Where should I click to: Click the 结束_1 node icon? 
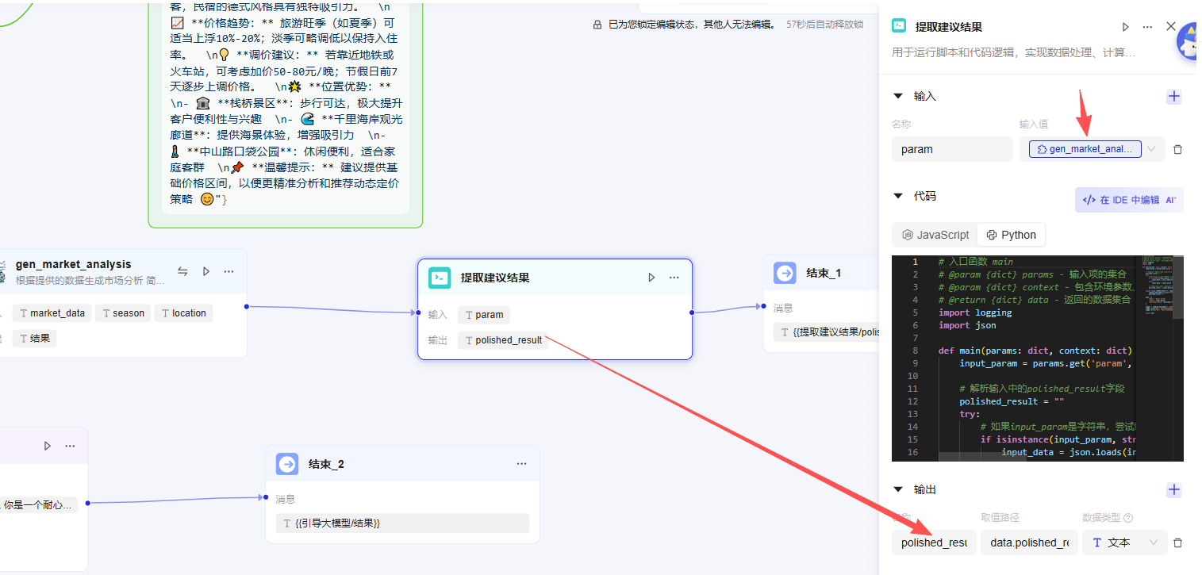pyautogui.click(x=785, y=273)
